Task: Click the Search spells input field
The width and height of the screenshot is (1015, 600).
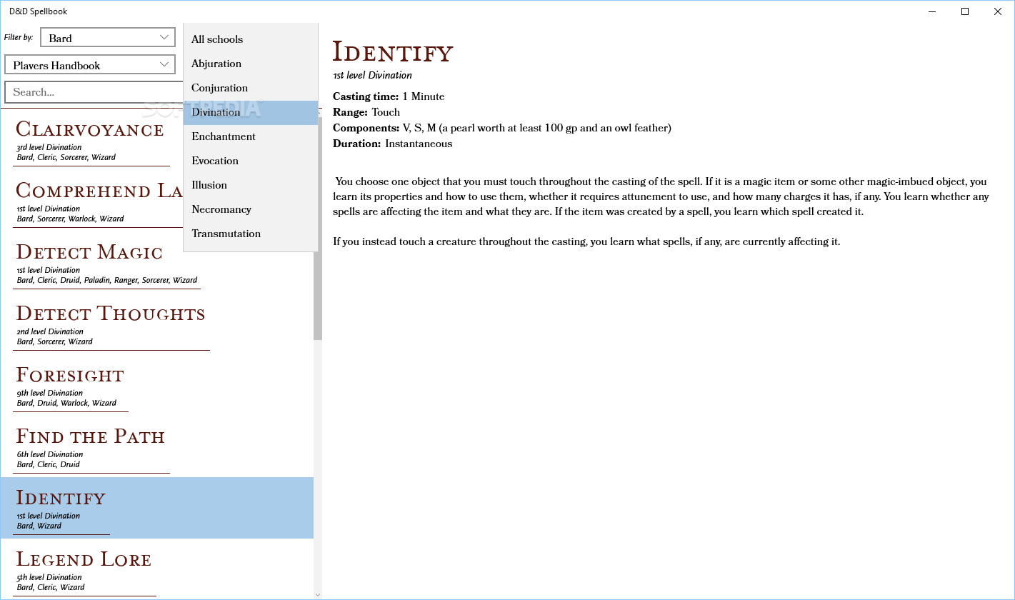Action: 94,92
